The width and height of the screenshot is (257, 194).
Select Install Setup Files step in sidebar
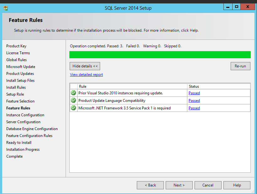[x=20, y=80]
